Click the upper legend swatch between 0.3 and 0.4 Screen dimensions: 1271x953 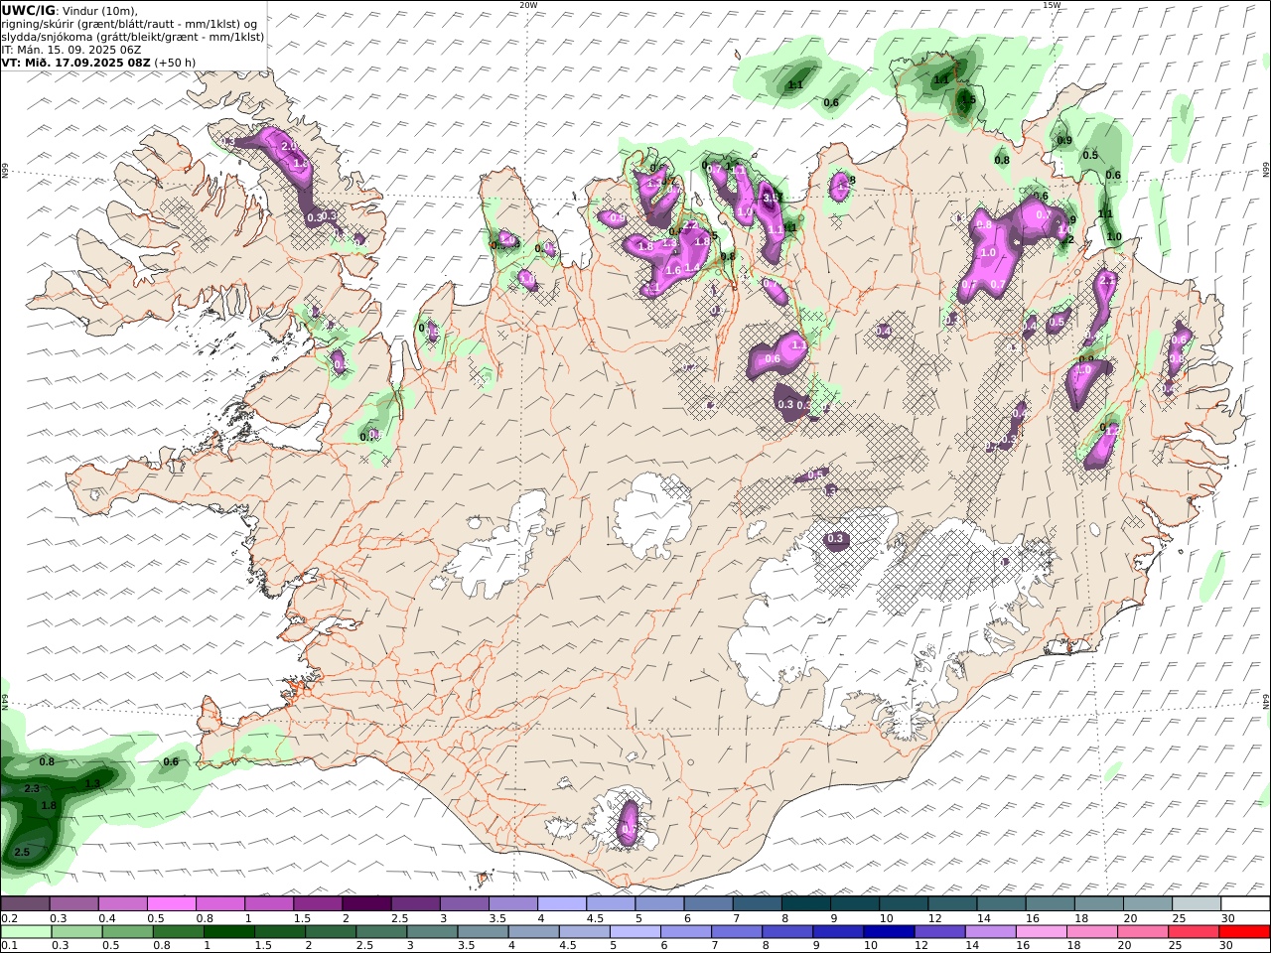pos(73,903)
